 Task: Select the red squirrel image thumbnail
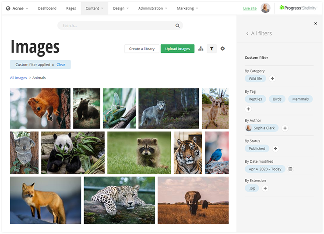[x=40, y=108]
